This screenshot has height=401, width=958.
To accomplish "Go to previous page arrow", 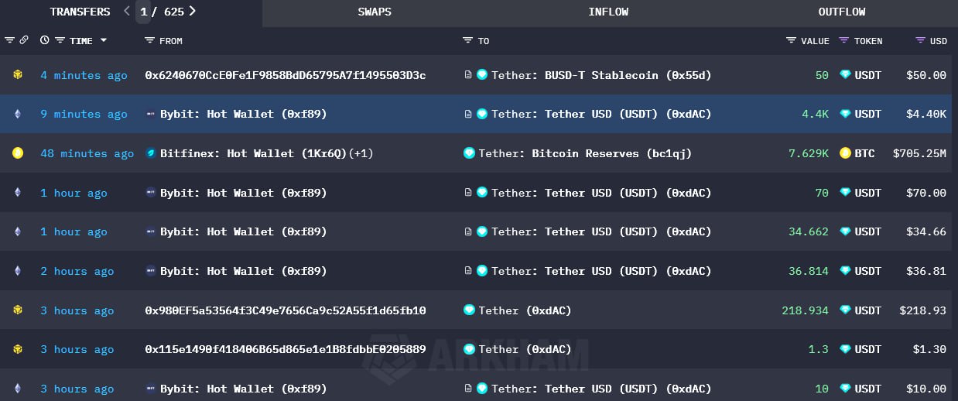I will coord(127,12).
